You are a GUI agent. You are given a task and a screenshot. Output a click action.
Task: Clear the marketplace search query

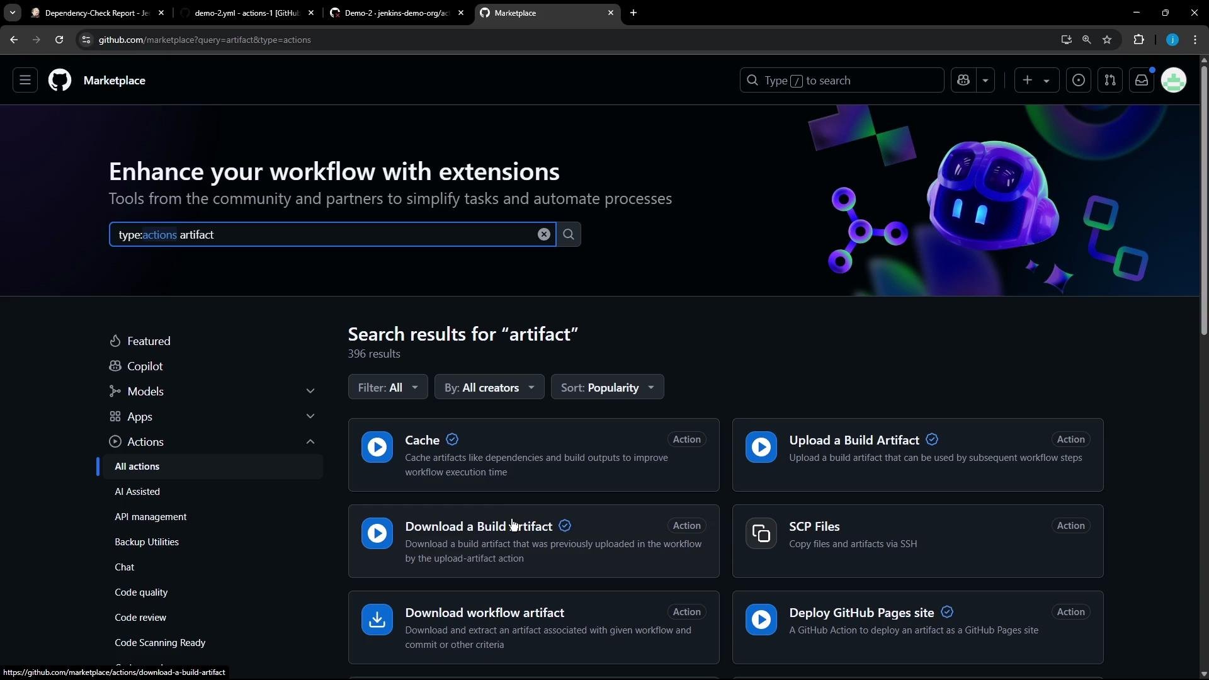click(544, 234)
